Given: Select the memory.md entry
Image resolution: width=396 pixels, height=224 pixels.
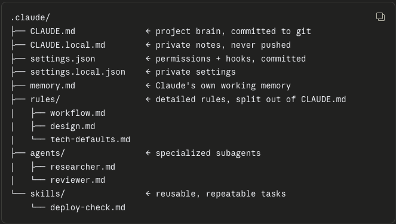Looking at the screenshot, I should 53,86.
